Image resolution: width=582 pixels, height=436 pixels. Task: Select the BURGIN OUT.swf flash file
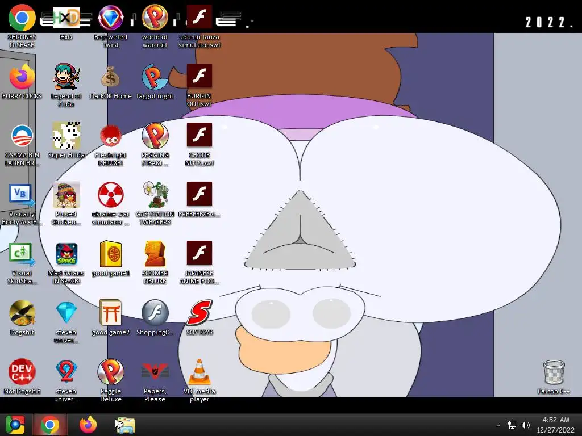coord(199,76)
